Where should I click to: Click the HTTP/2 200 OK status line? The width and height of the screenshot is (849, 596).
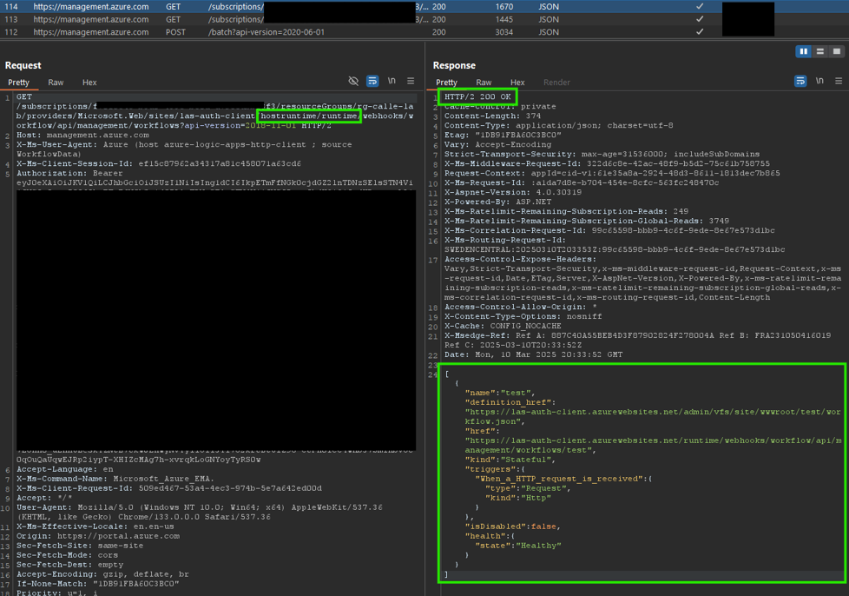[x=477, y=96]
